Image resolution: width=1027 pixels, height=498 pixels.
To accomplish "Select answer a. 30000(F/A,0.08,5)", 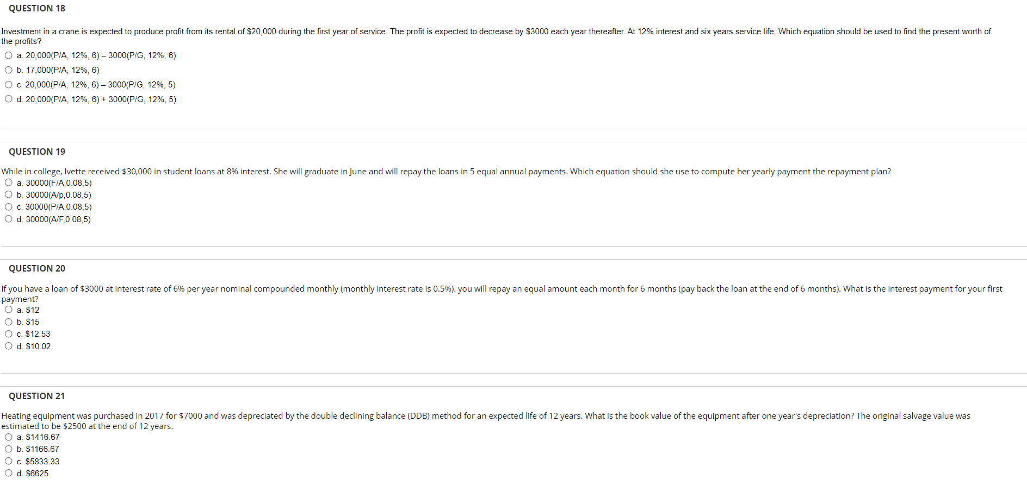I will [x=8, y=182].
